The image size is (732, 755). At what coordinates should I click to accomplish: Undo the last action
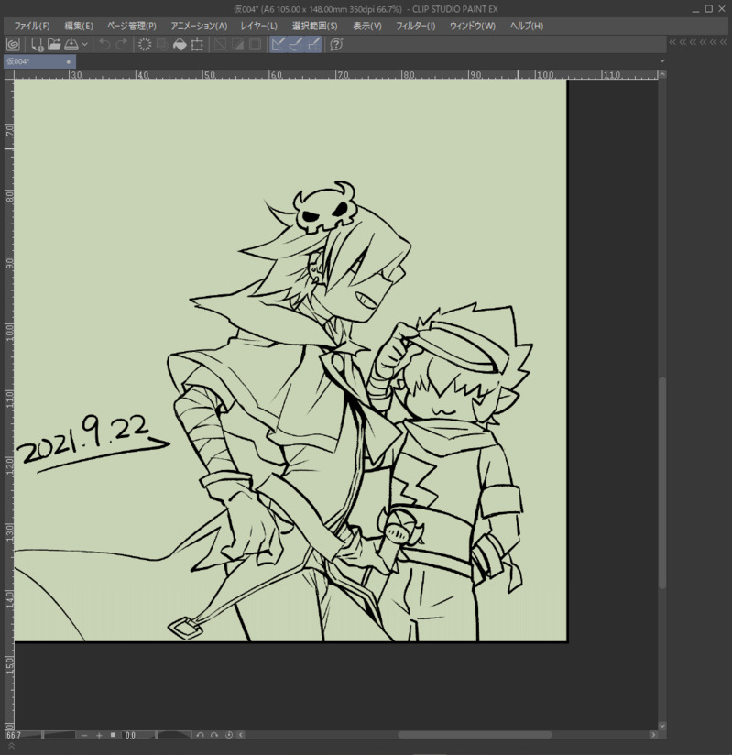click(x=104, y=45)
